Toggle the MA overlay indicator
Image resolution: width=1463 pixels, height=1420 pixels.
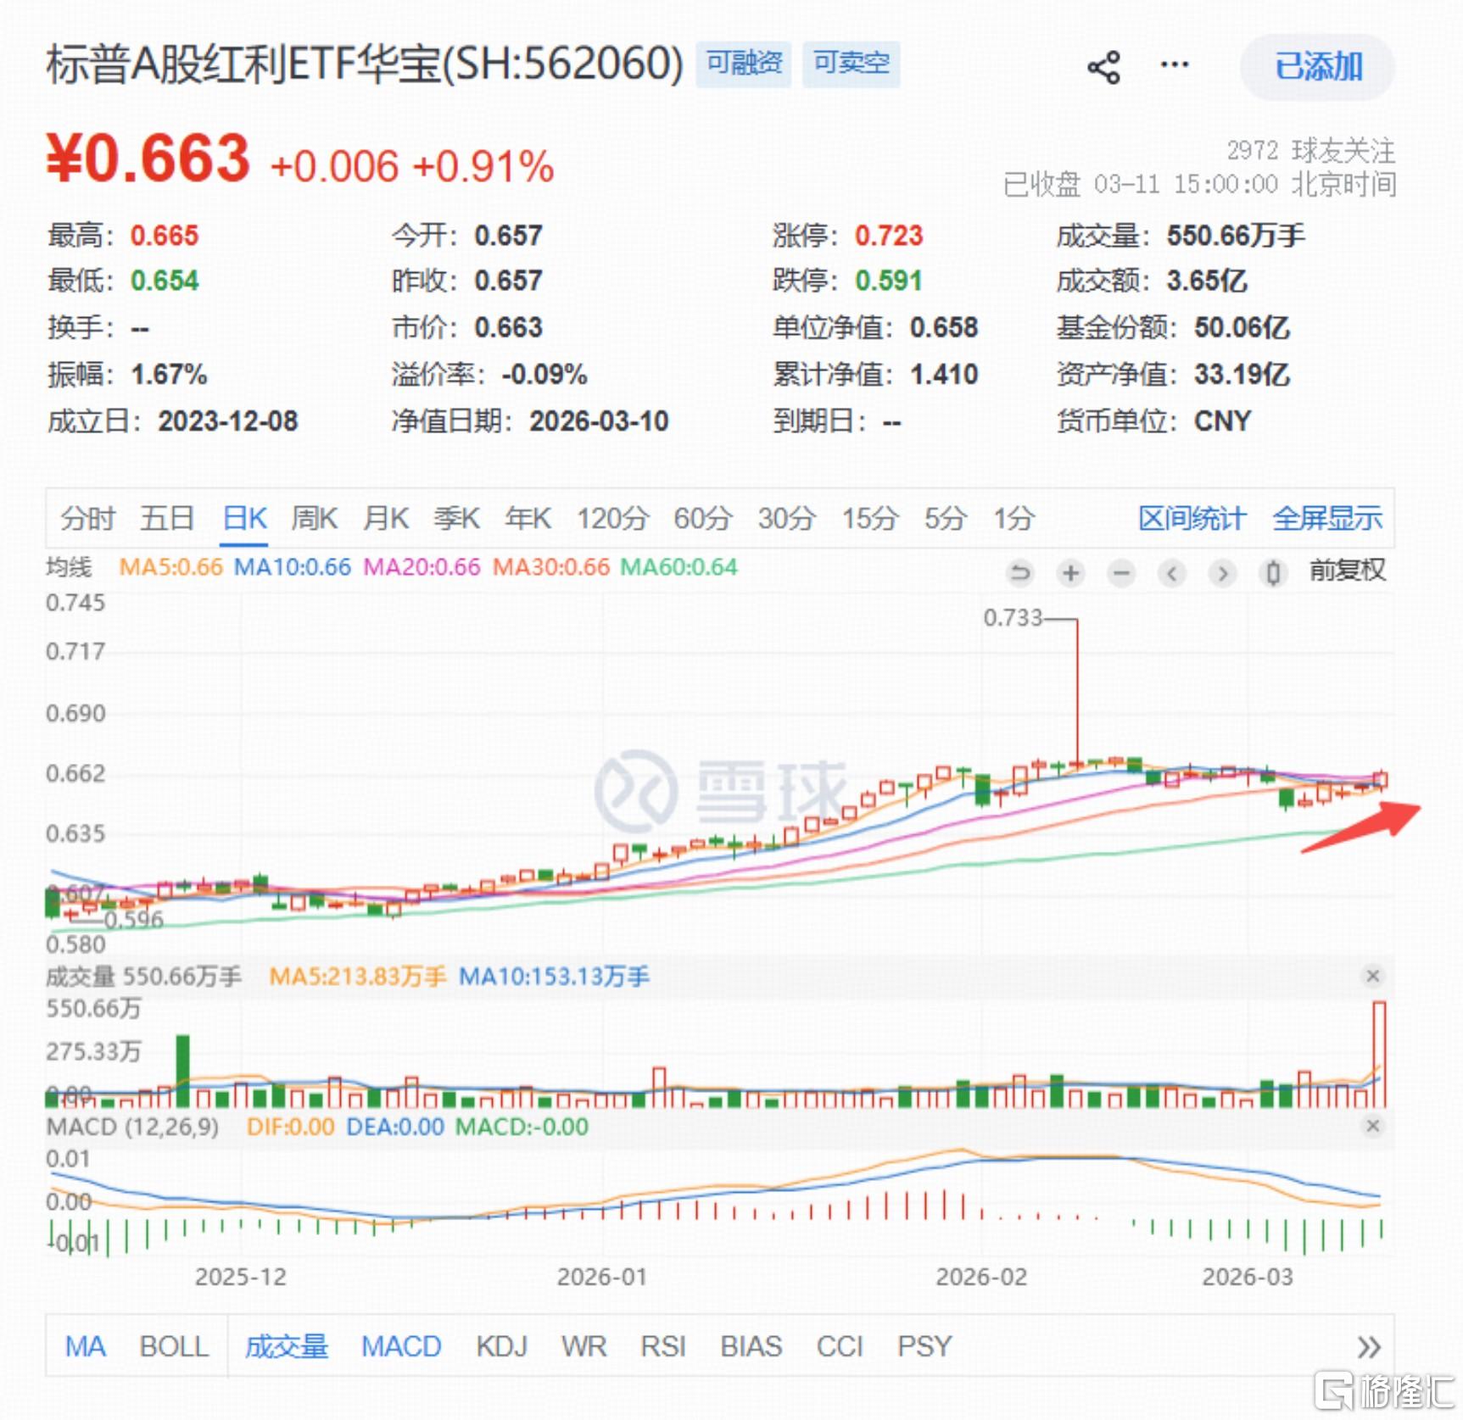click(x=86, y=1346)
